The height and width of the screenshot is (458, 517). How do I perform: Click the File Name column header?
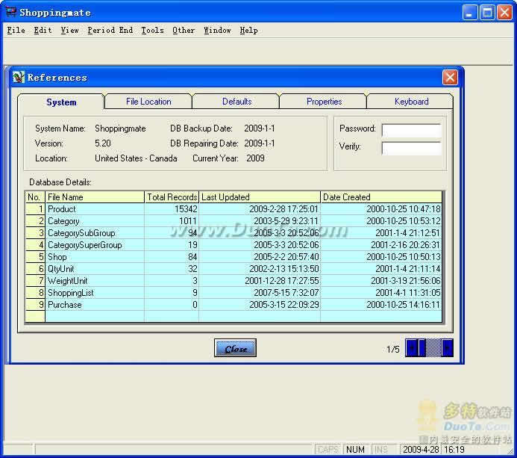point(95,197)
